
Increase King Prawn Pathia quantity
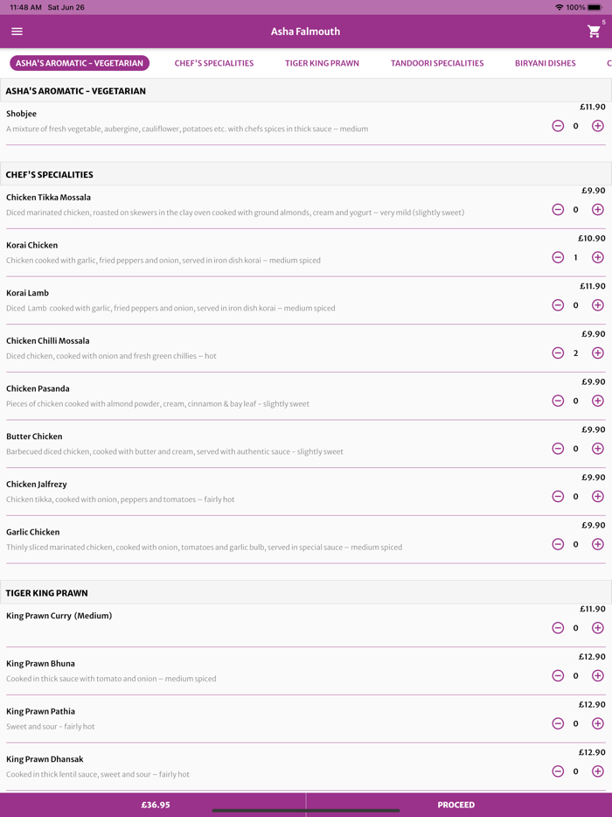[x=598, y=723]
